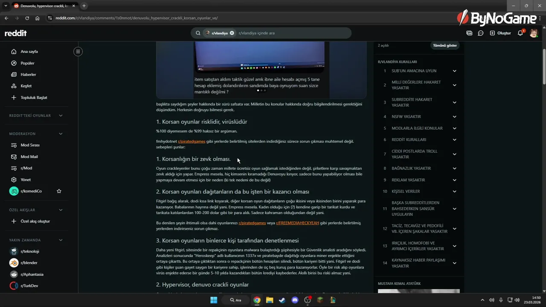
Task: Go back in browser
Action: (x=6, y=18)
